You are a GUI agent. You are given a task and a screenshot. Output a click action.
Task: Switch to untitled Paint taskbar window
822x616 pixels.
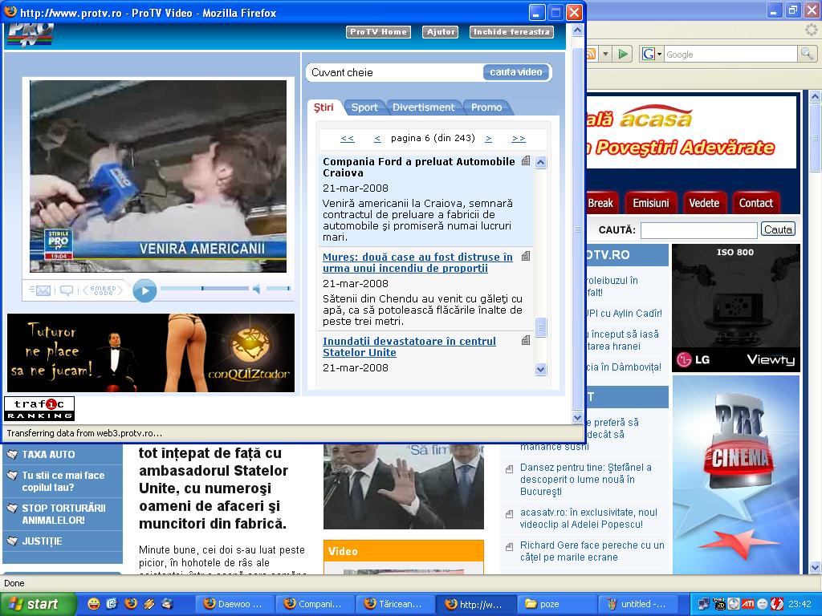tap(637, 604)
